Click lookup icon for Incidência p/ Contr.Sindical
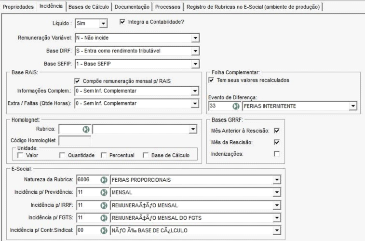 click(x=104, y=230)
